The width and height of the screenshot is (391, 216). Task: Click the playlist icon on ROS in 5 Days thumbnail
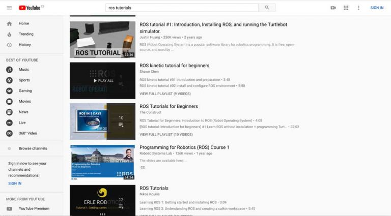pos(121,125)
